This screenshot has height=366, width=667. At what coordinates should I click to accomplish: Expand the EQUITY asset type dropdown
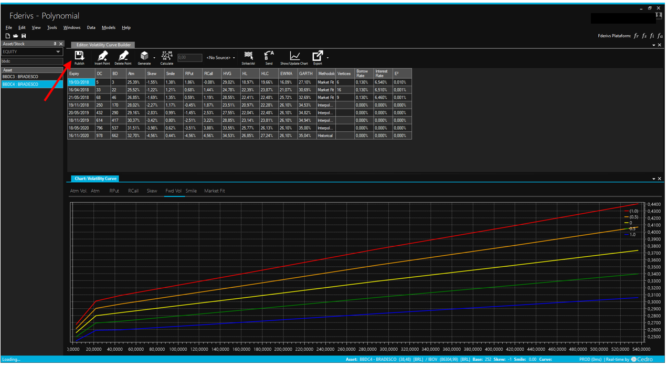click(x=58, y=52)
